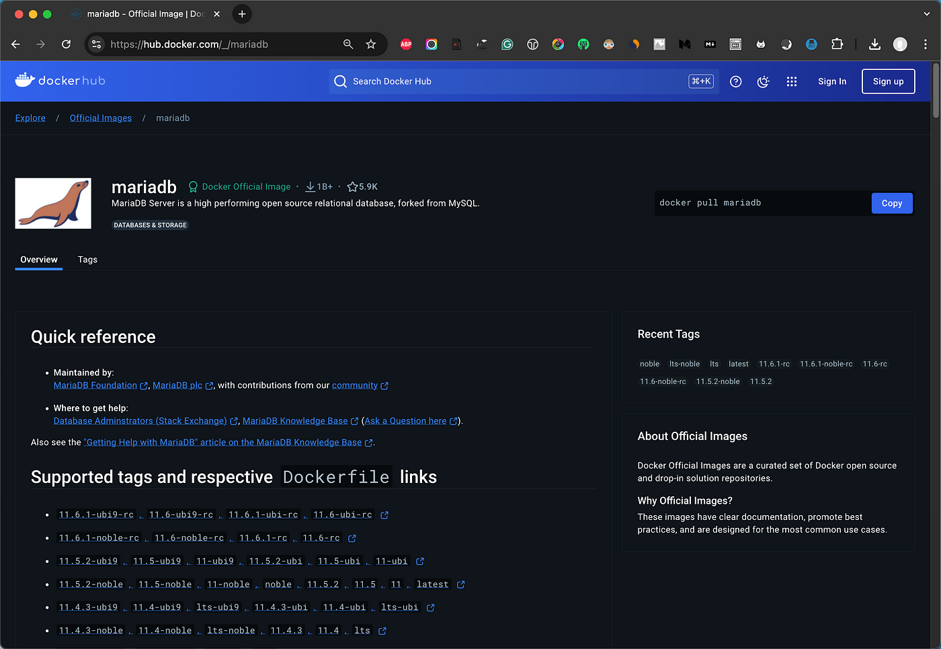
Task: Bookmark page with the star icon
Action: pos(371,44)
